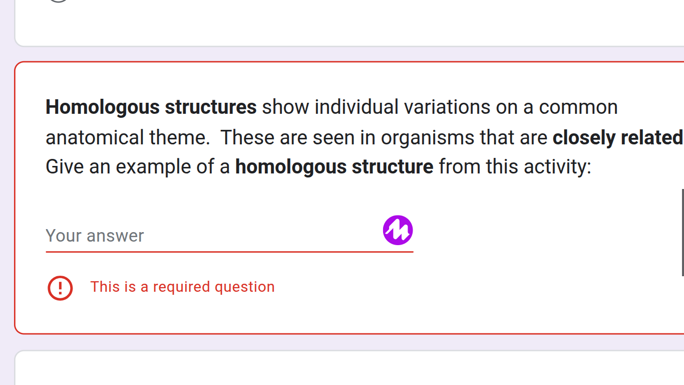Click the 'This is a required question' text

(x=182, y=286)
